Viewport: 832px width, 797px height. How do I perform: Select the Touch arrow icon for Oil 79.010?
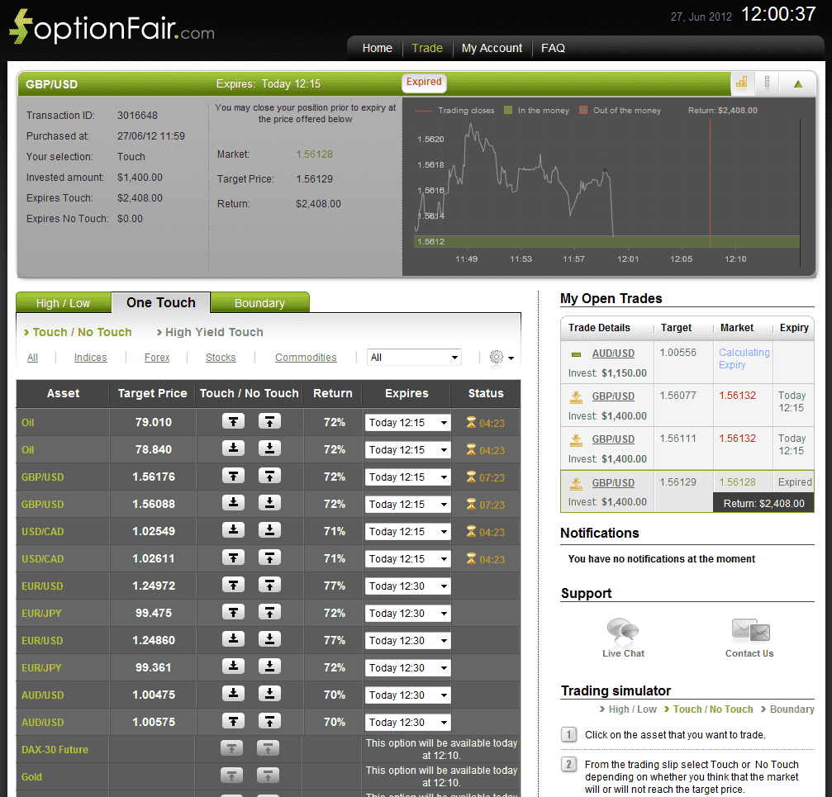point(232,422)
